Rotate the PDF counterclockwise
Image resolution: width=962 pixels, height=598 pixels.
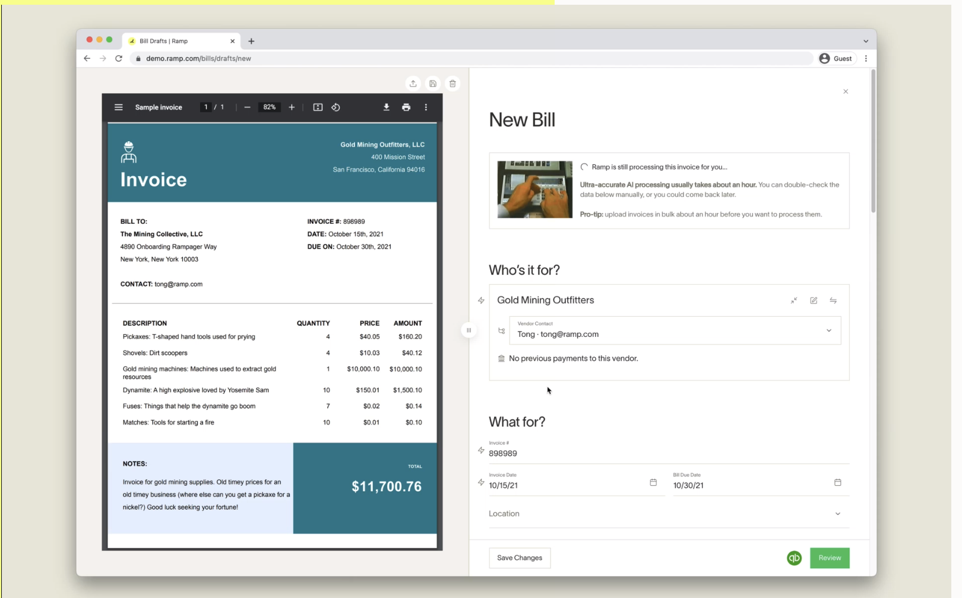(x=336, y=107)
